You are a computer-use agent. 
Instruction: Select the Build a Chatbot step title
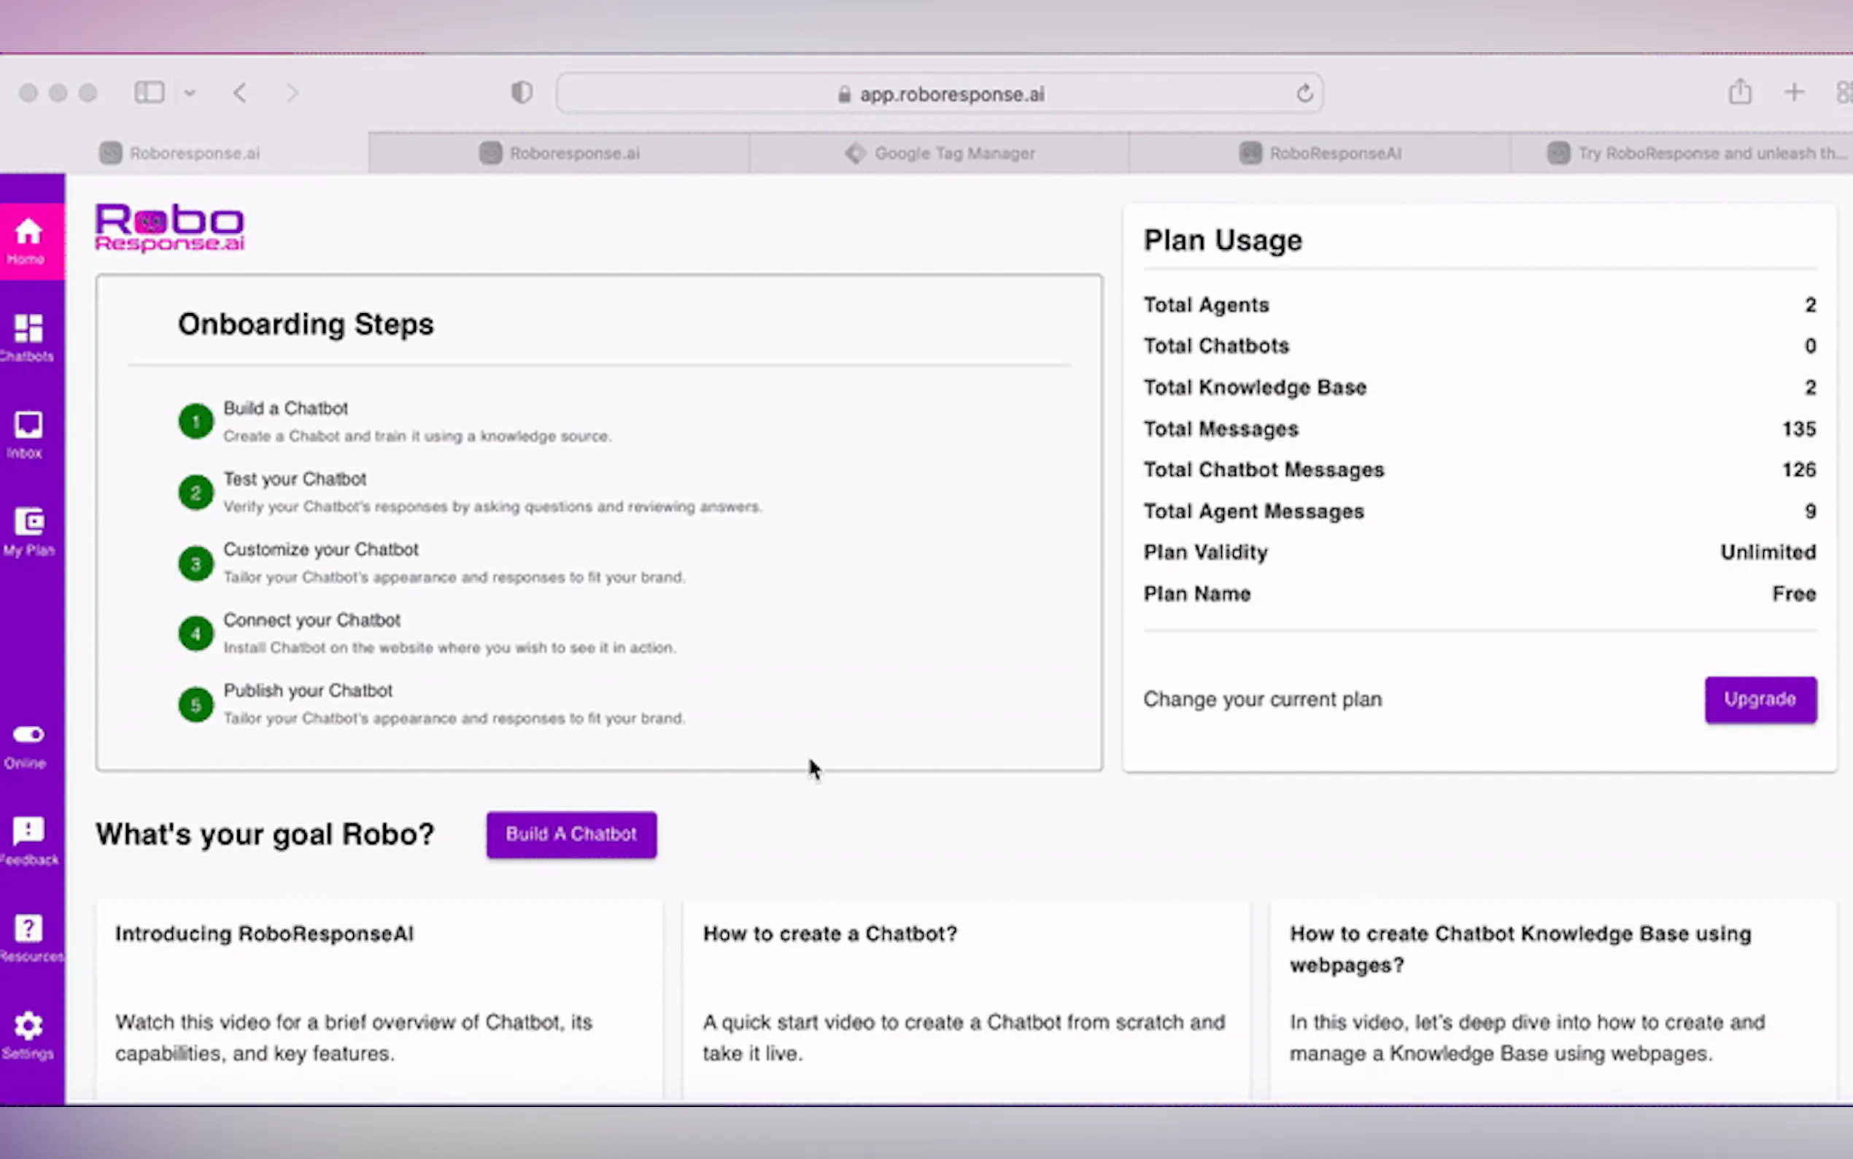[x=286, y=408]
